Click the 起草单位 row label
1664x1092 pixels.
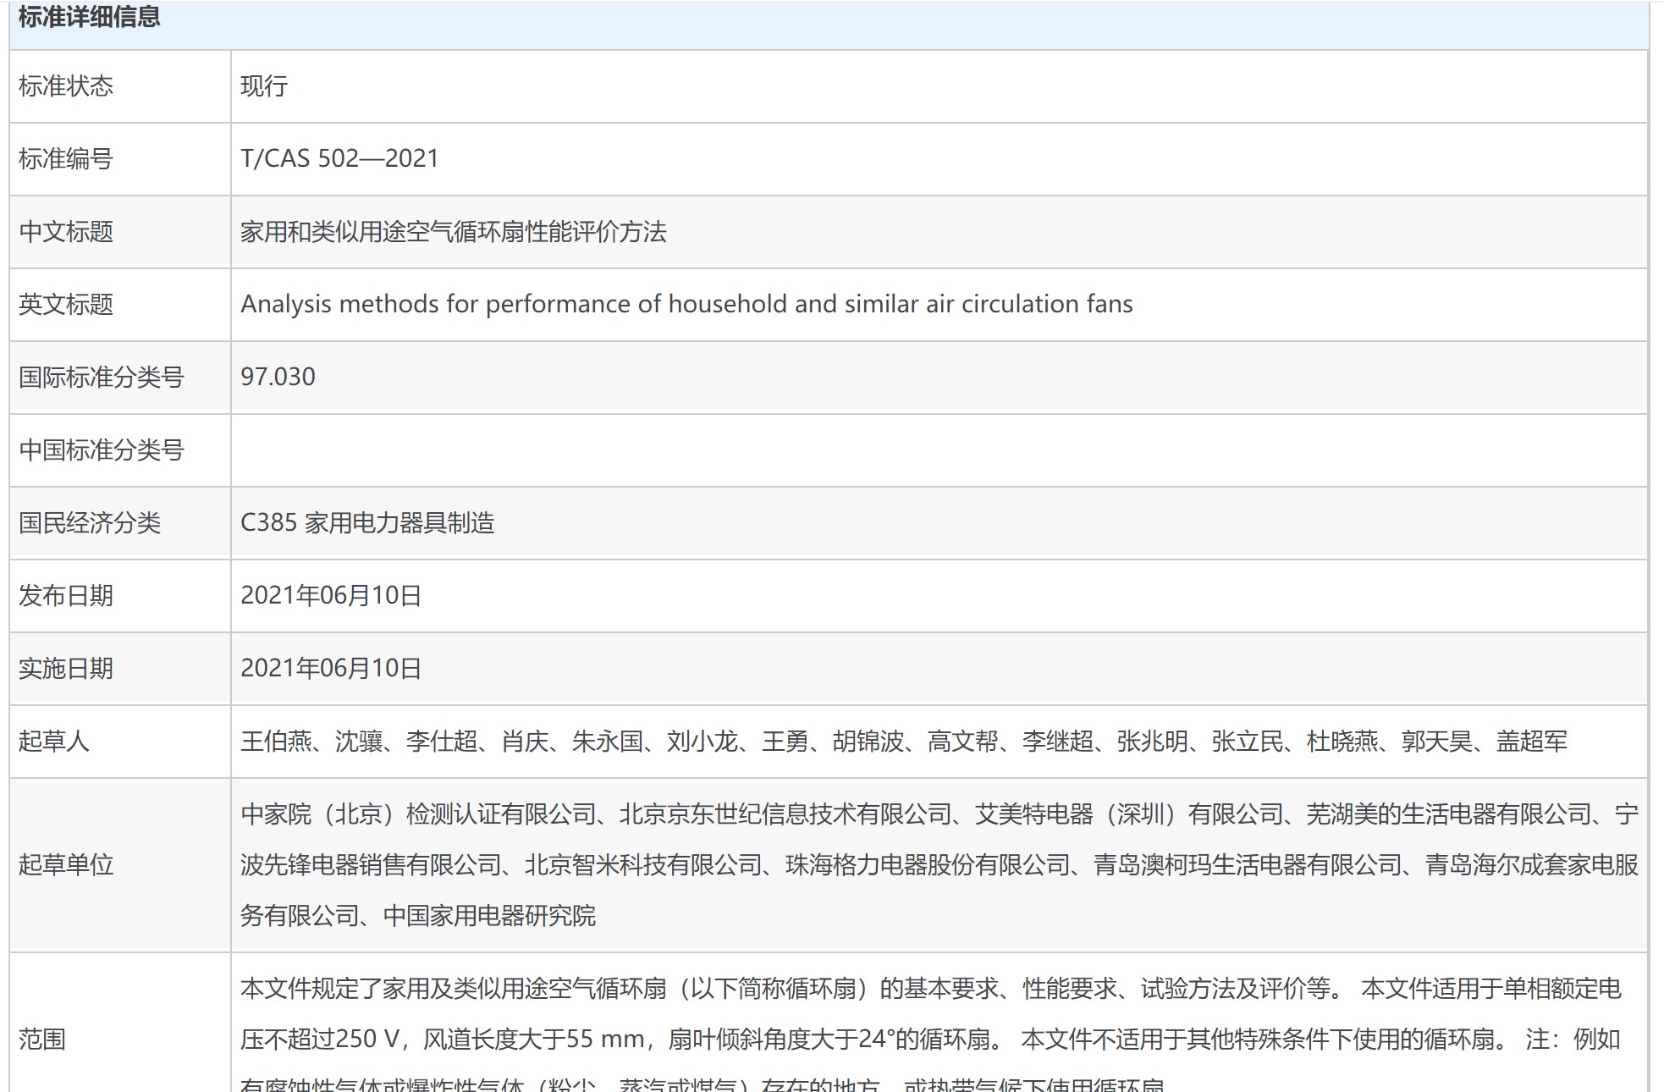tap(66, 865)
